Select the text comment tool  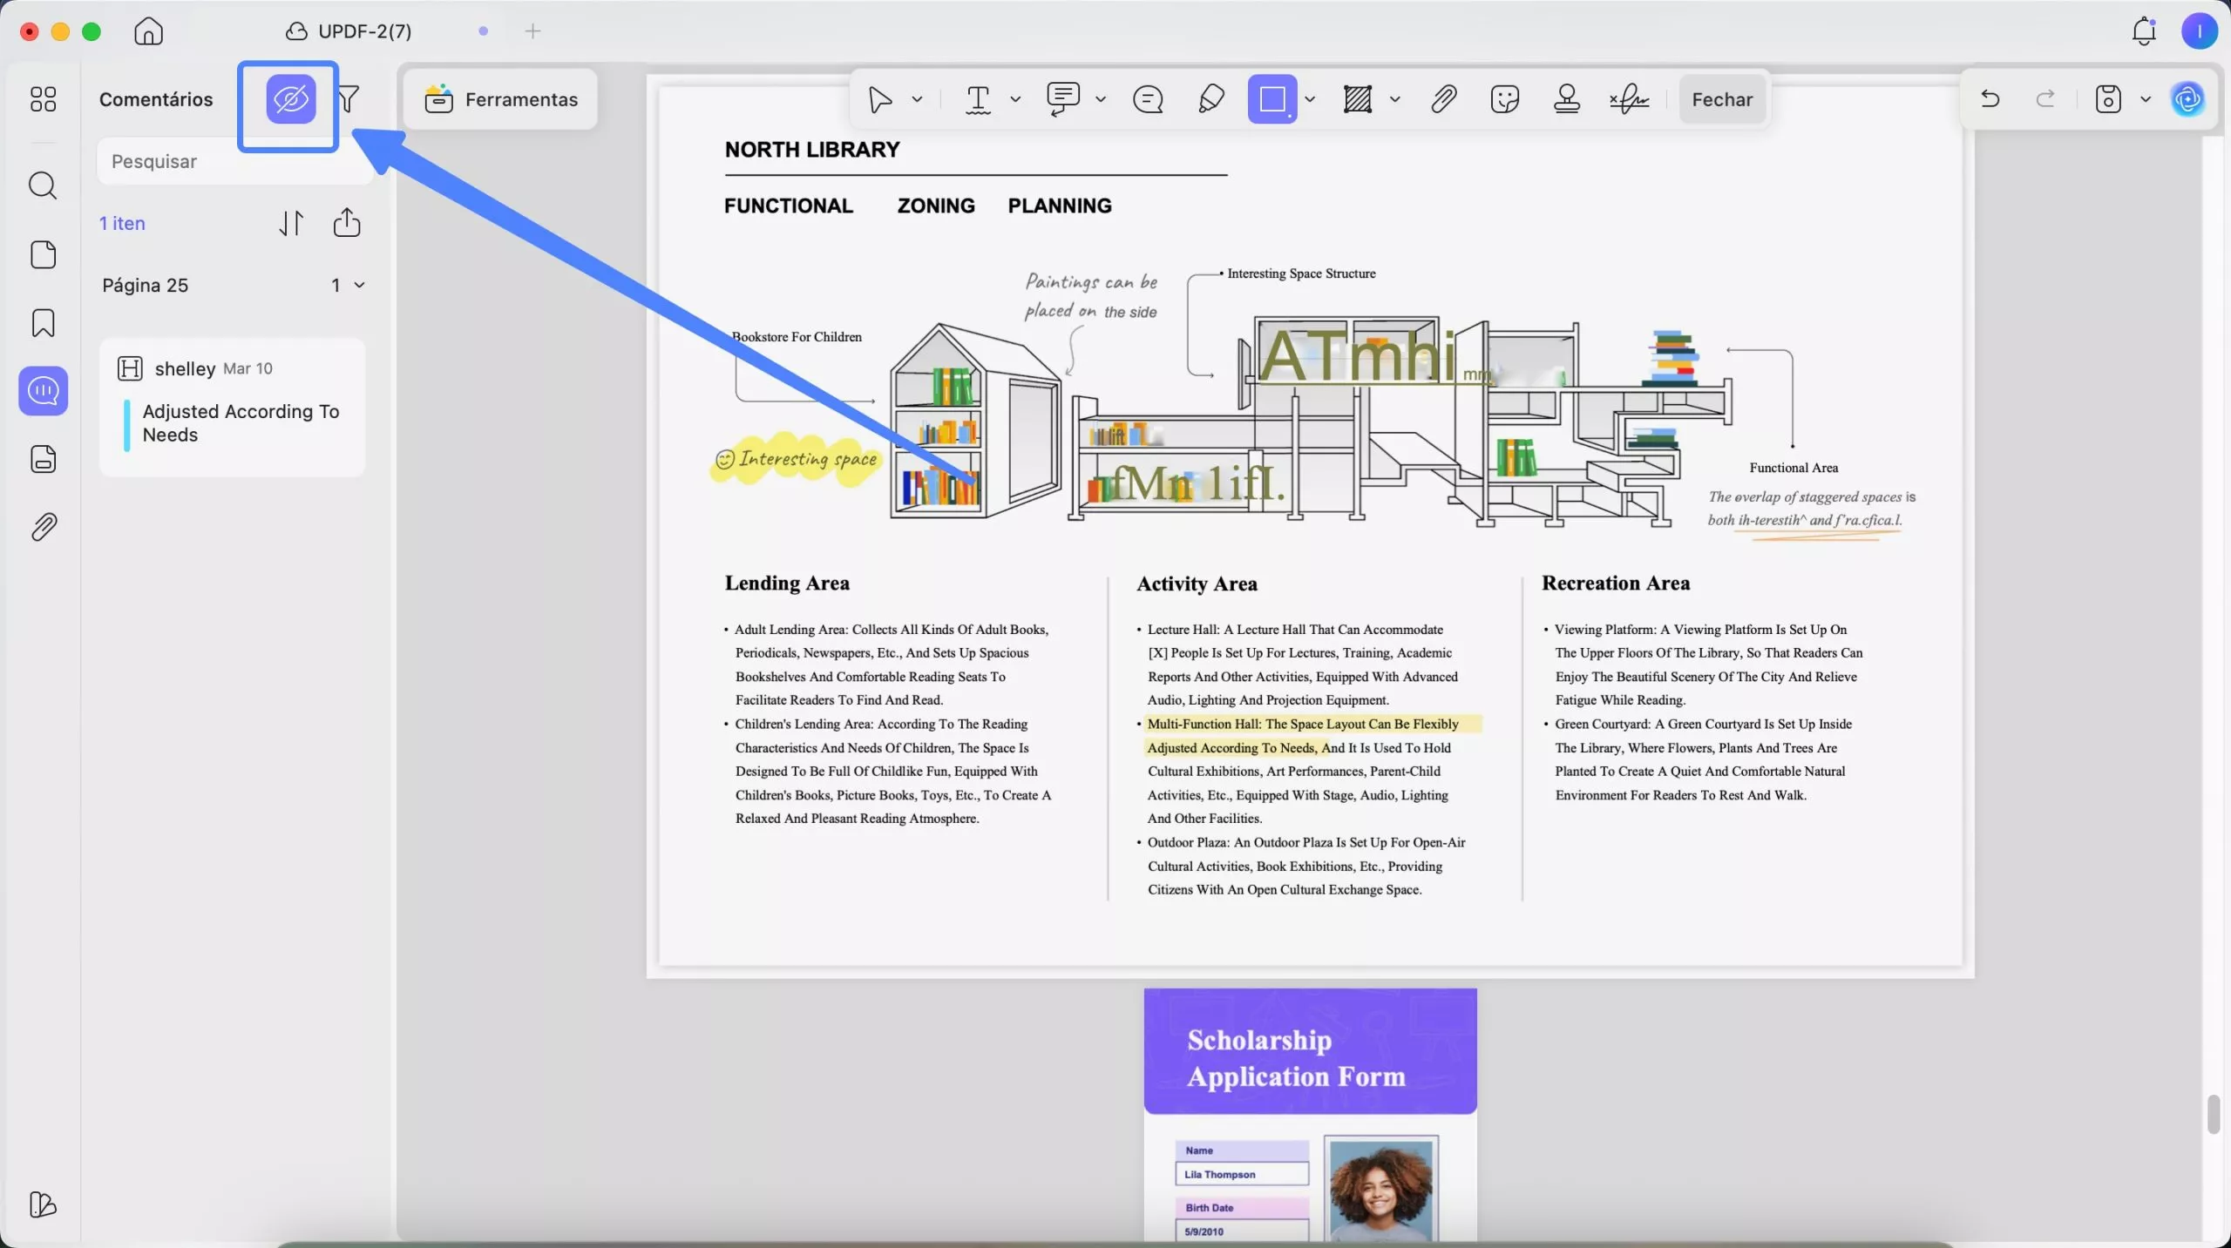pos(978,99)
